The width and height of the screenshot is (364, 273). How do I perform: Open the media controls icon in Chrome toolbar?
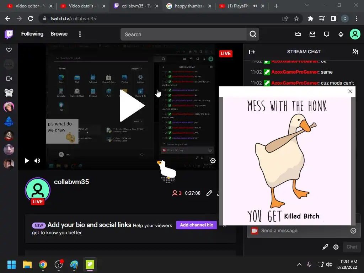[x=322, y=18]
